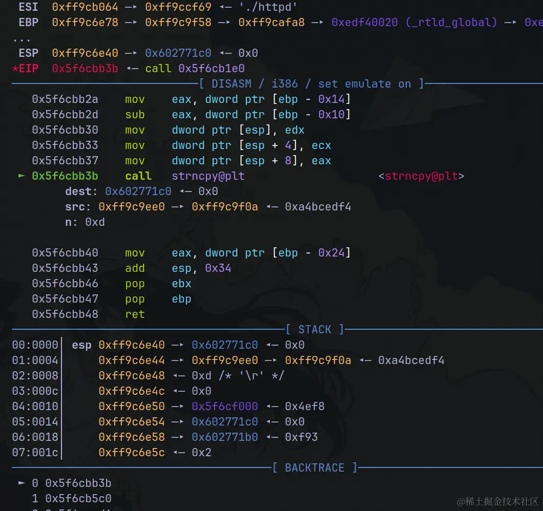Image resolution: width=543 pixels, height=511 pixels.
Task: Click the BACKTRACE section header
Action: pos(315,467)
